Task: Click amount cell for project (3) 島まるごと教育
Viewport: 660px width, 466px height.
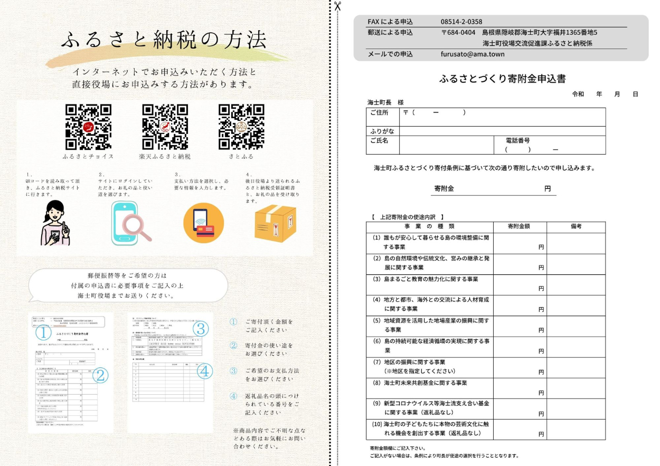Action: click(520, 284)
